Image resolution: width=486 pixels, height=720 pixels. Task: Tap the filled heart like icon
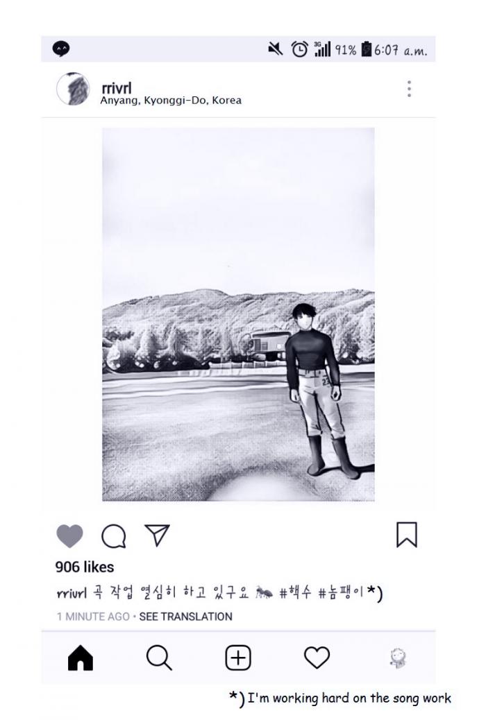69,536
